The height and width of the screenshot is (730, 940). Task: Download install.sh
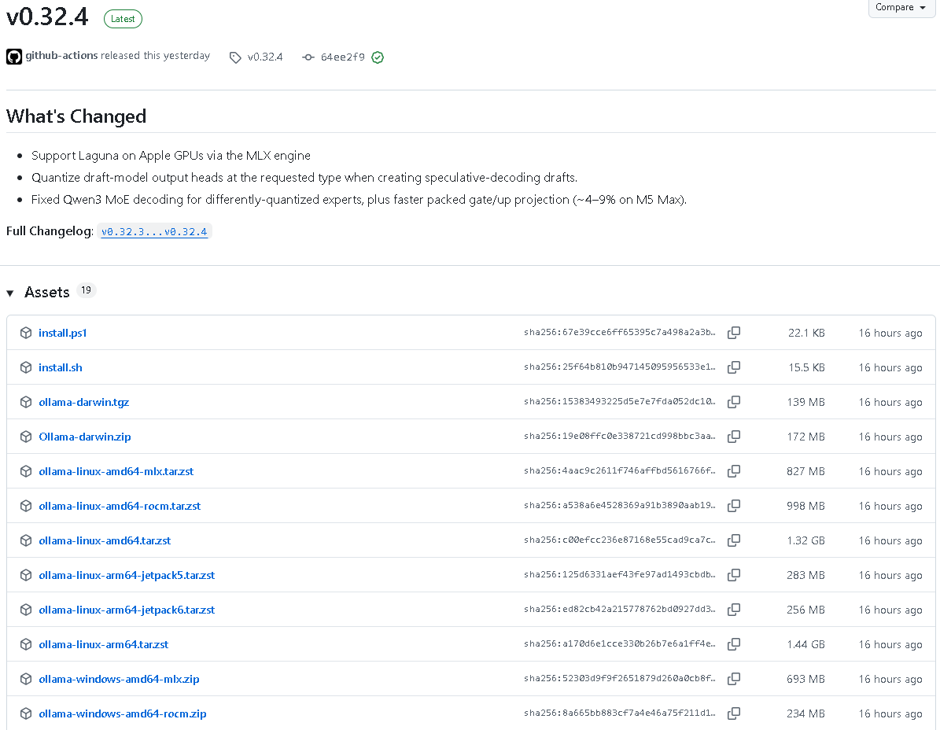[x=61, y=367]
